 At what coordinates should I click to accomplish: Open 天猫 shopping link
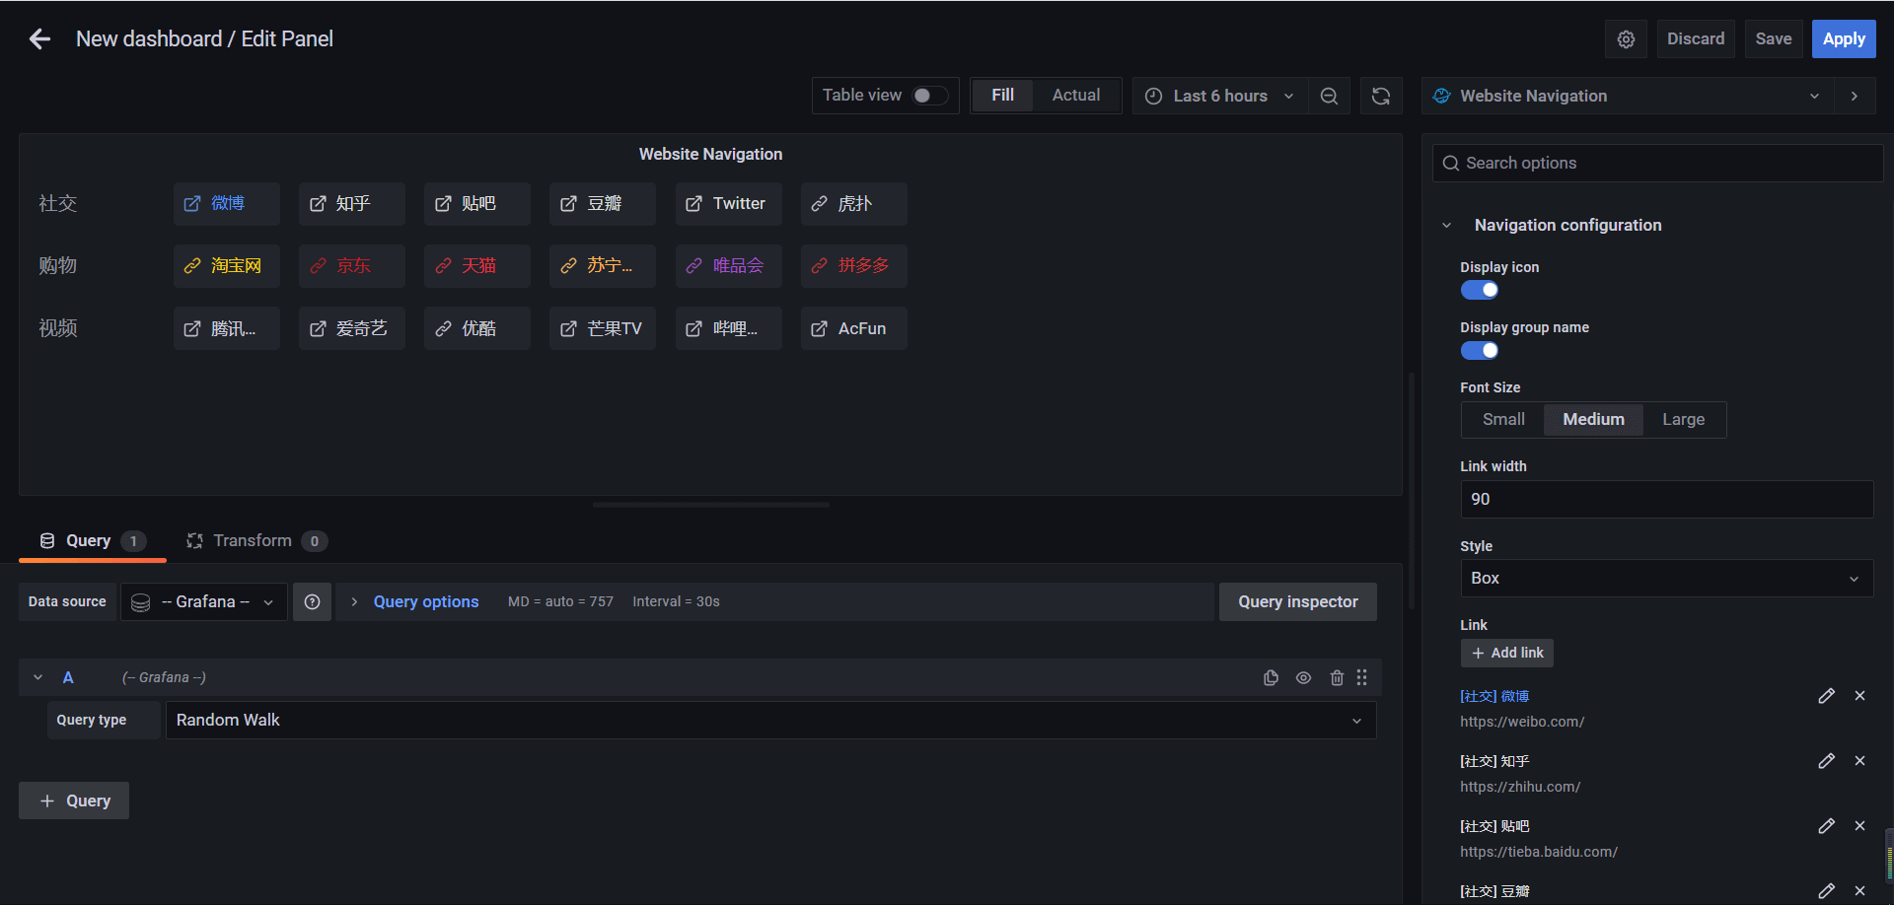click(x=477, y=266)
